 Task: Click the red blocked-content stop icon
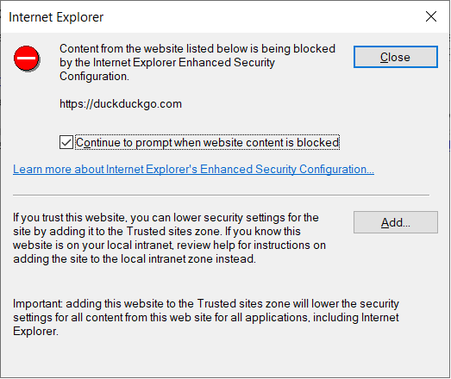[x=27, y=59]
